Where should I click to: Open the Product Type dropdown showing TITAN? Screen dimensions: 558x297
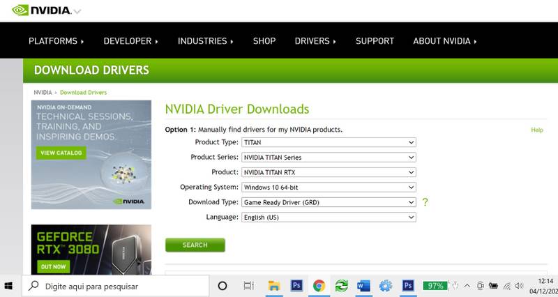pos(329,142)
